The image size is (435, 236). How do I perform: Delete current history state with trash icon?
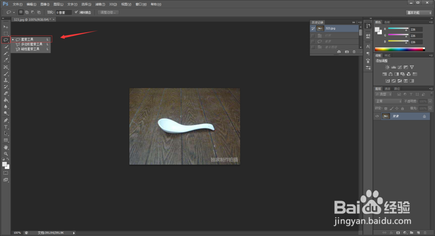pos(354,52)
